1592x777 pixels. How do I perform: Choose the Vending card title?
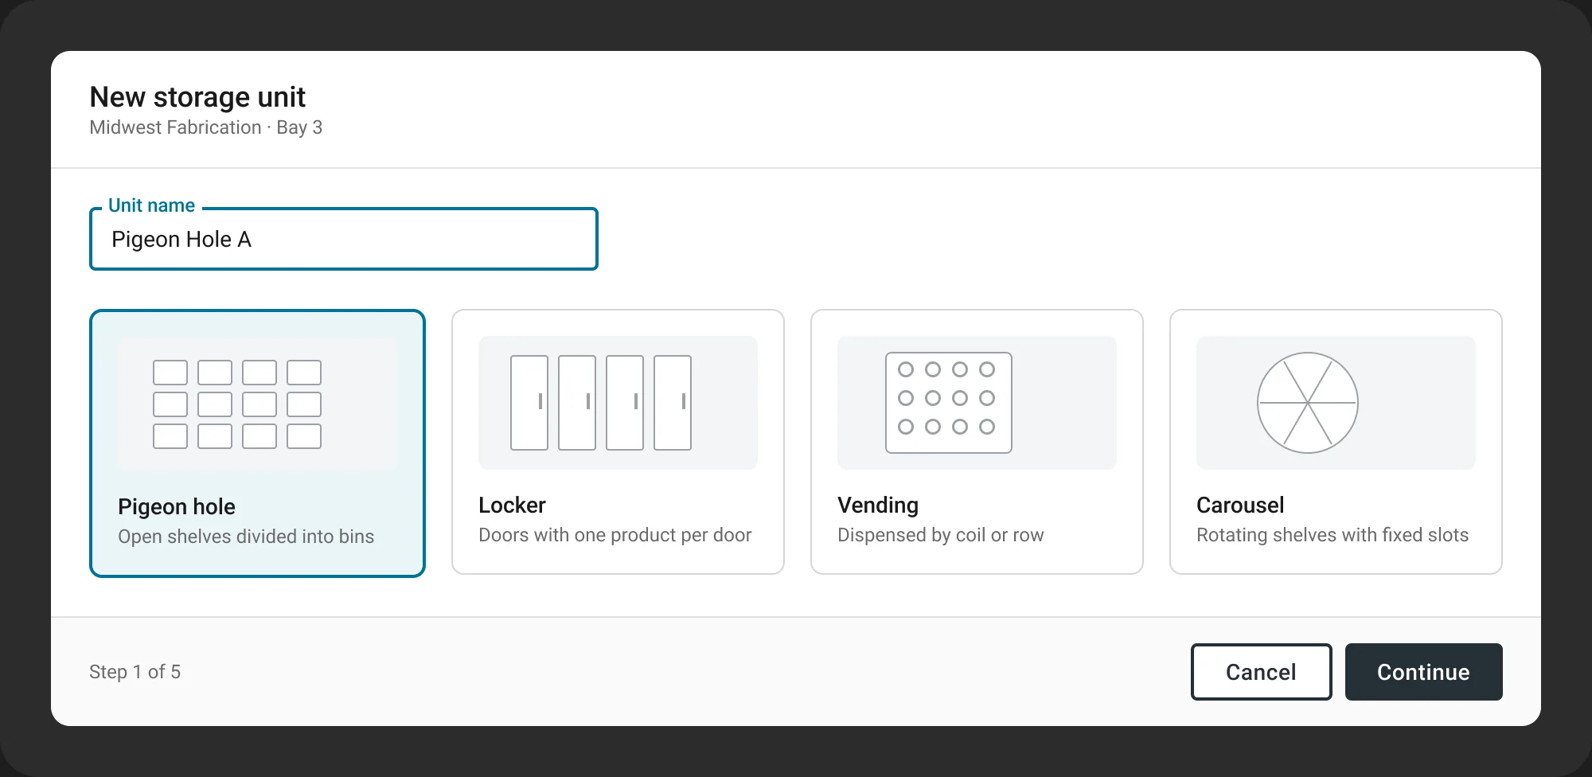point(878,505)
